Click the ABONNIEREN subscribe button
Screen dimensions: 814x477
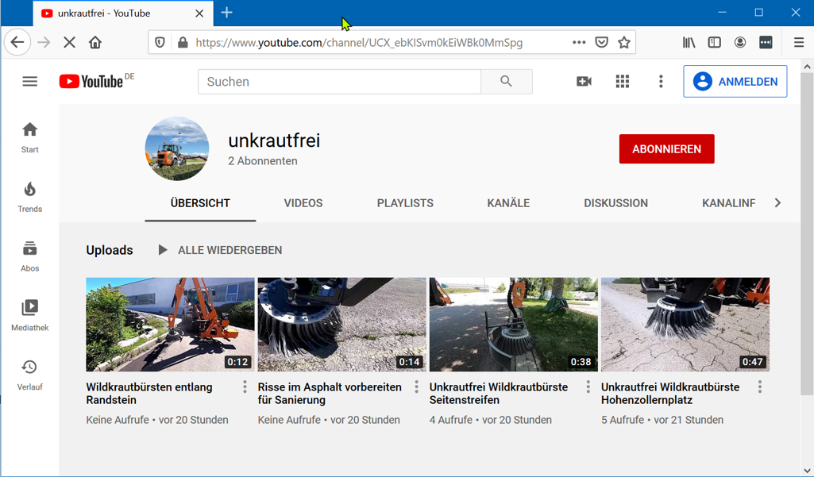pos(666,149)
